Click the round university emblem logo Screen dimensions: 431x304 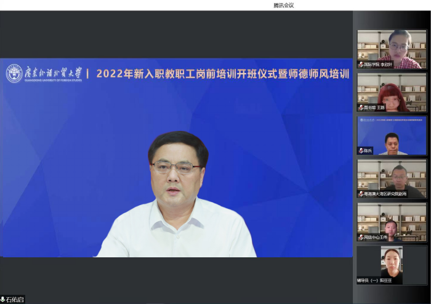click(x=14, y=74)
